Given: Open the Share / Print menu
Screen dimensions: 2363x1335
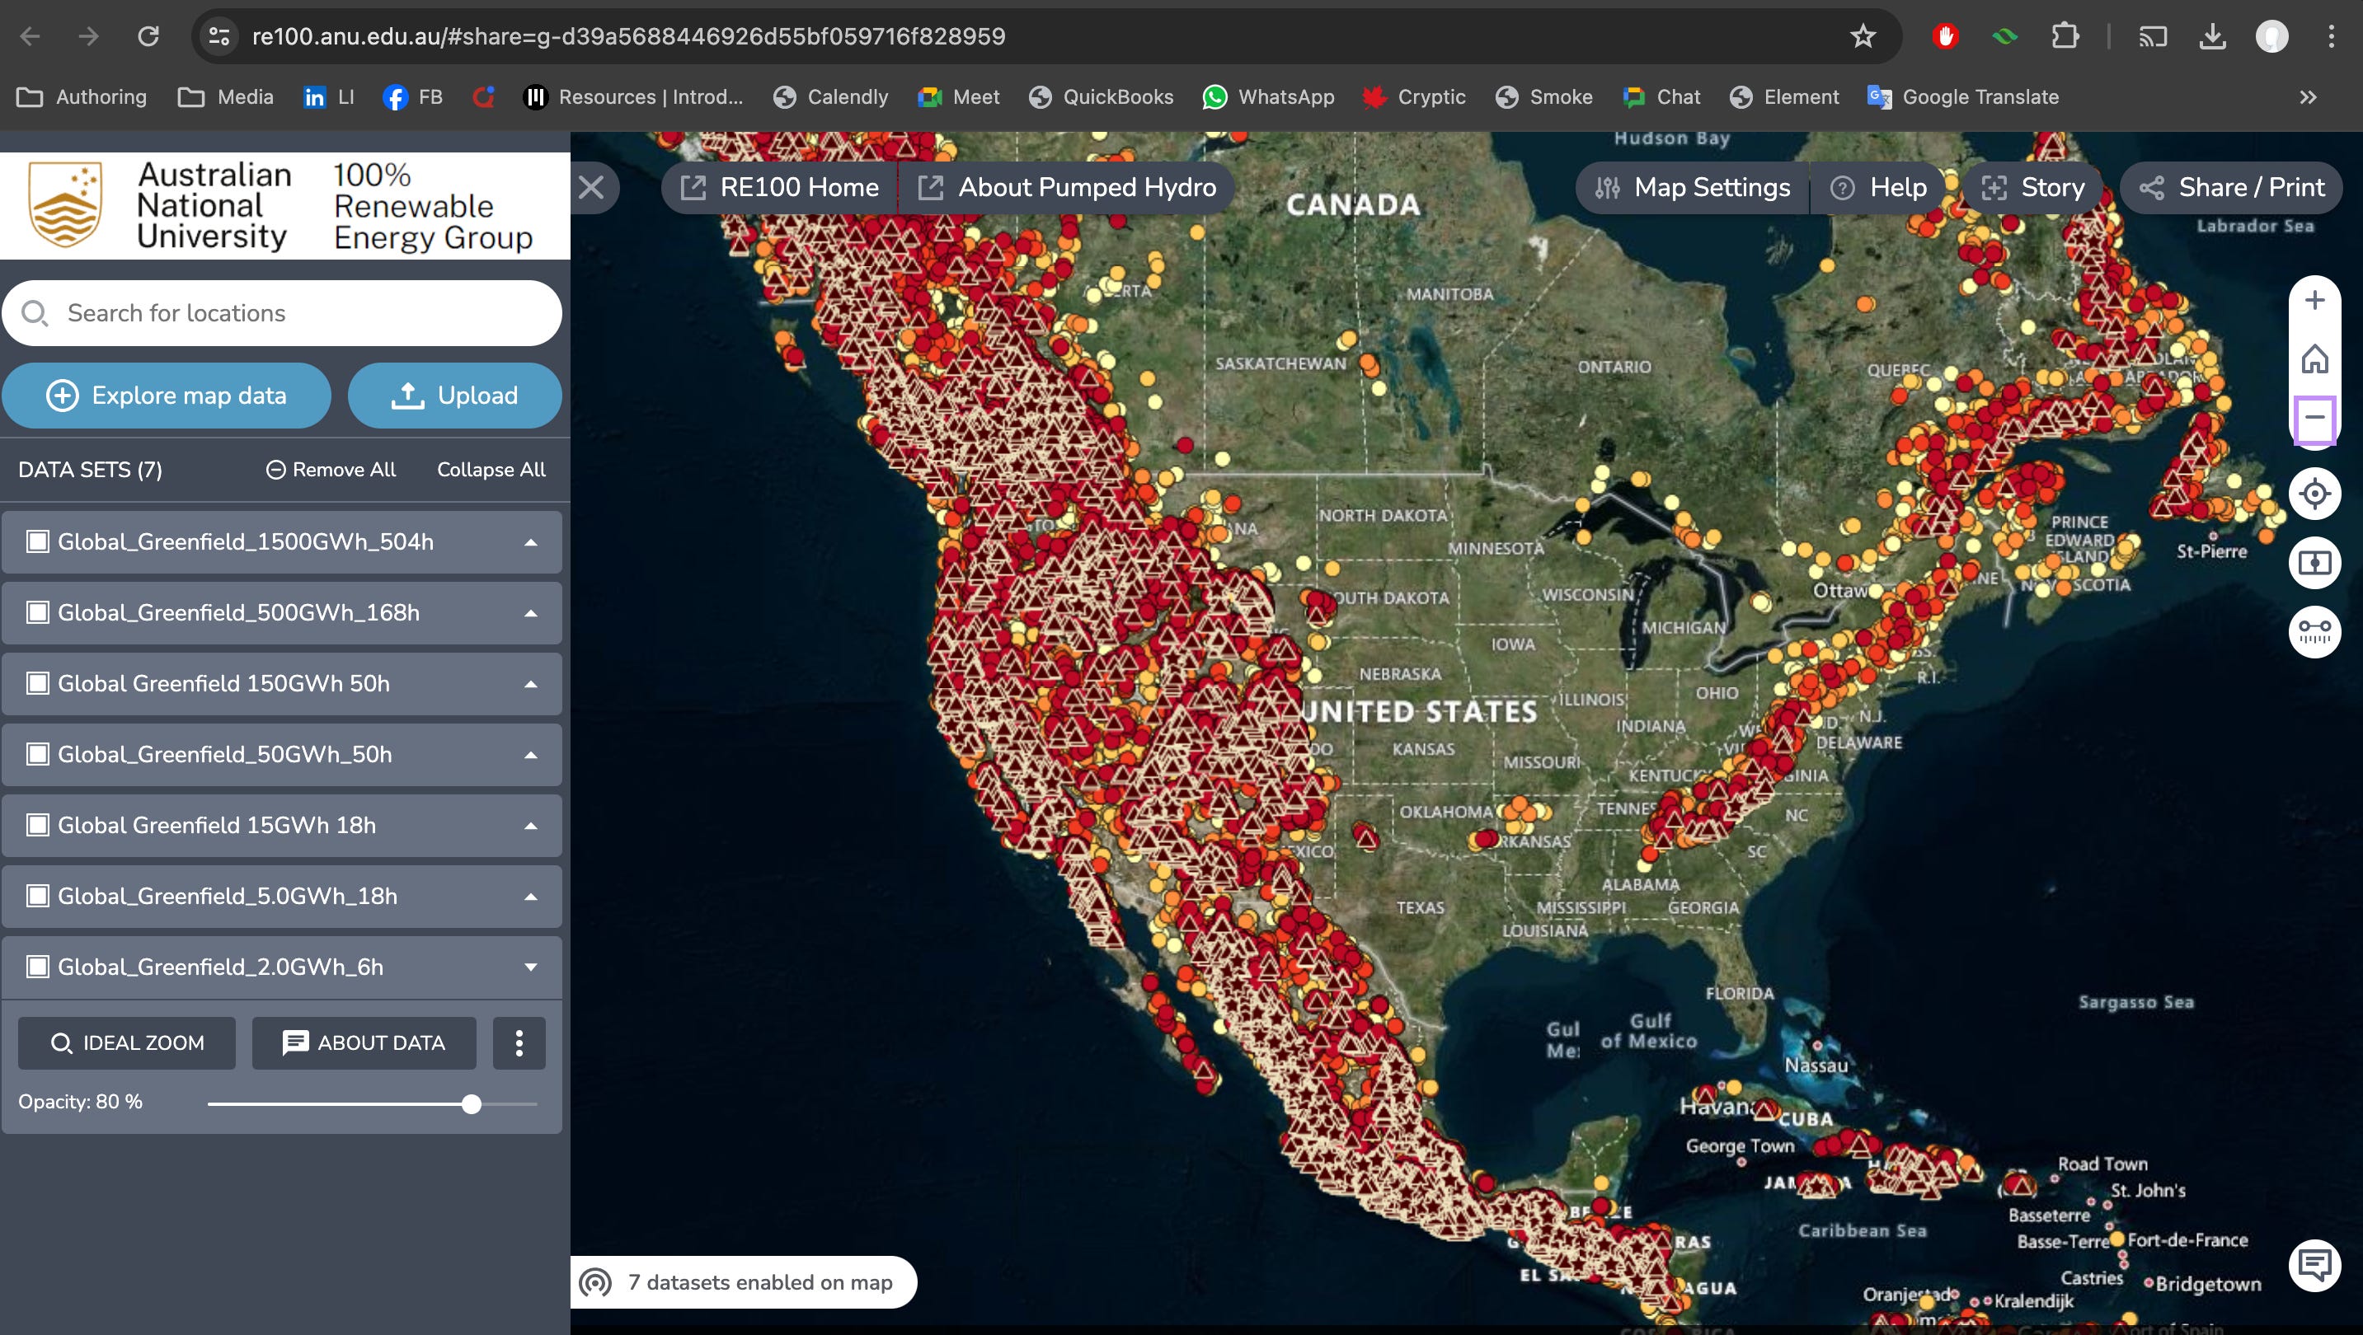Looking at the screenshot, I should pyautogui.click(x=2231, y=187).
